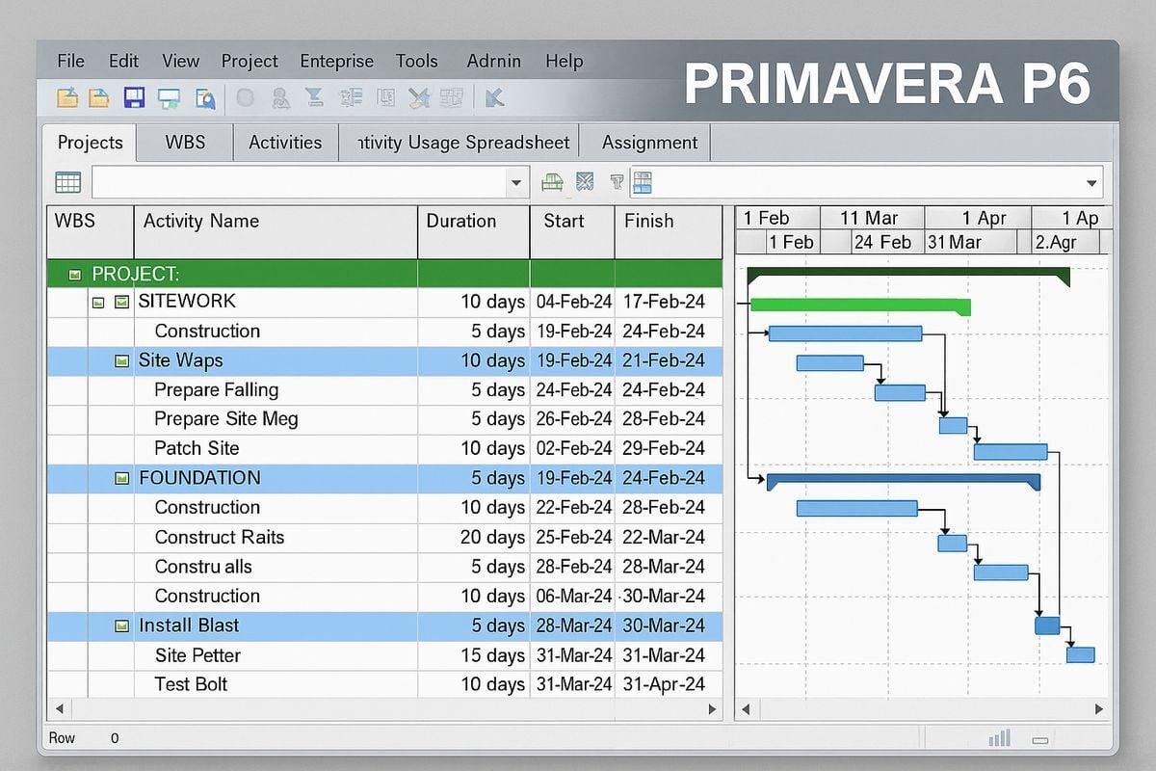The width and height of the screenshot is (1156, 771).
Task: Save the current project
Action: 135,97
